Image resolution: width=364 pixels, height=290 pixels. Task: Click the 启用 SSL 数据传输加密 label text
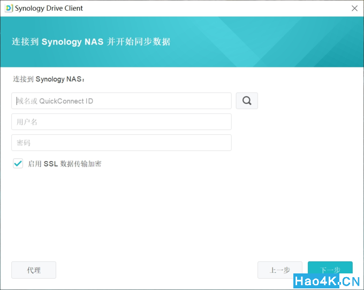(x=65, y=164)
